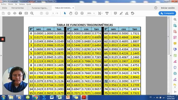Viewport: 178px width, 100px height.
Task: Add file to favorites with the star icon
Action: [x=9, y=13]
